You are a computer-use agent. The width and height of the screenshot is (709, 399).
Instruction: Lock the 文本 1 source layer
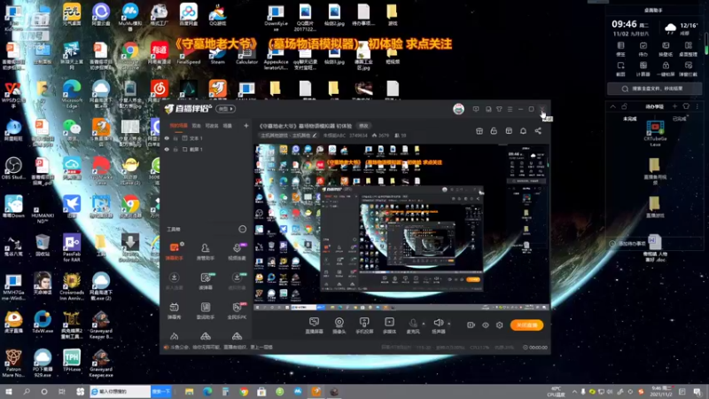175,138
